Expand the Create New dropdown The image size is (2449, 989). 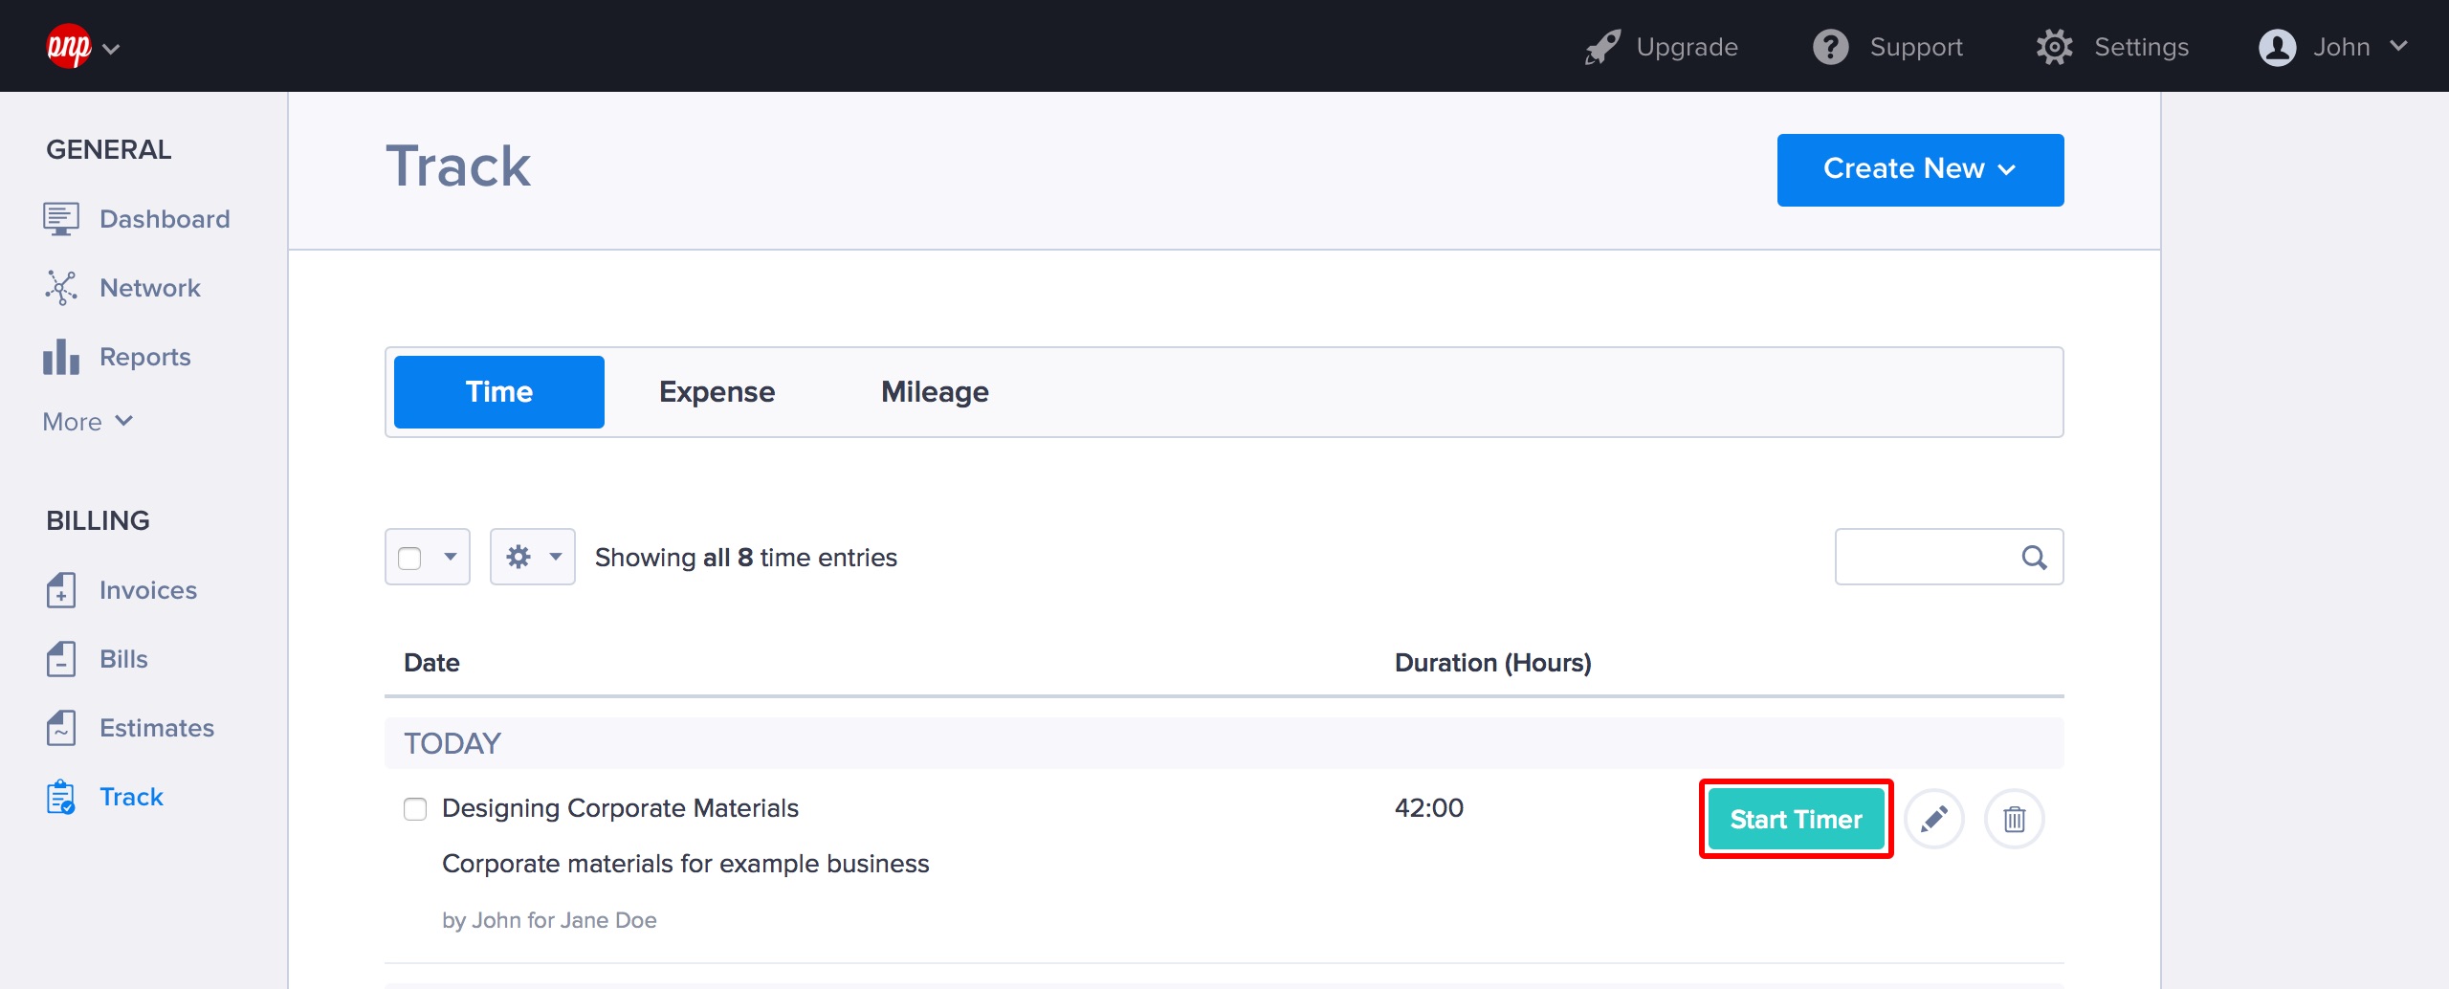[x=1919, y=169]
